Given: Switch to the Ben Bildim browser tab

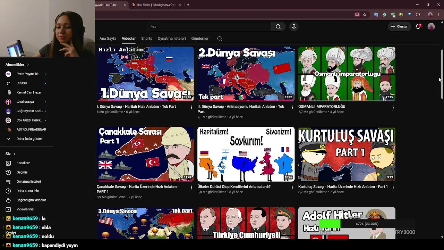Looking at the screenshot, I should [x=156, y=5].
